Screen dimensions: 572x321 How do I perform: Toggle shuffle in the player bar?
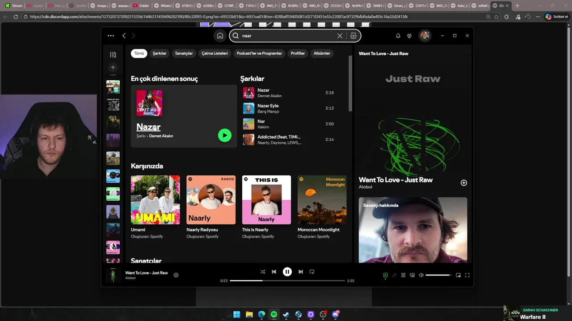click(x=263, y=272)
